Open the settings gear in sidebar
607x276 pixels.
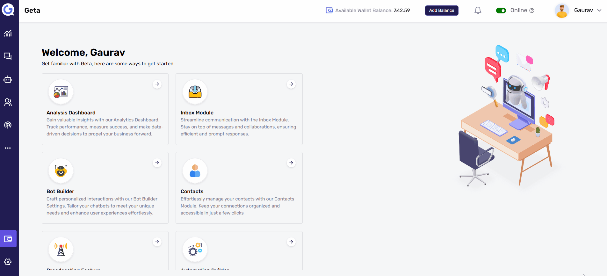8,262
